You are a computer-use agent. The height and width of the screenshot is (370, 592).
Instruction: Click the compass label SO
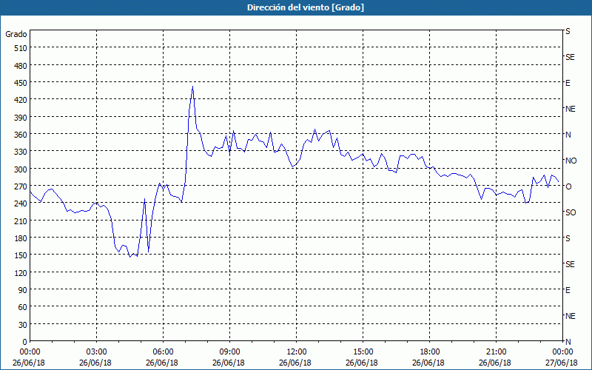tap(571, 212)
